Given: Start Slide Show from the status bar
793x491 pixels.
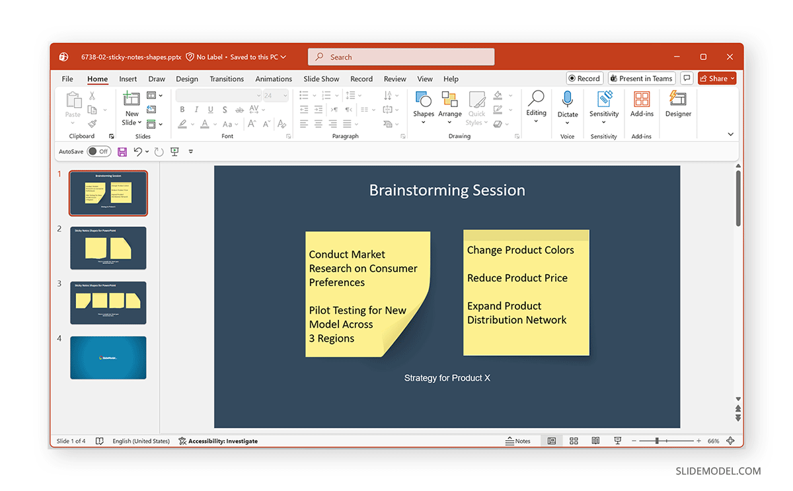Looking at the screenshot, I should click(617, 441).
